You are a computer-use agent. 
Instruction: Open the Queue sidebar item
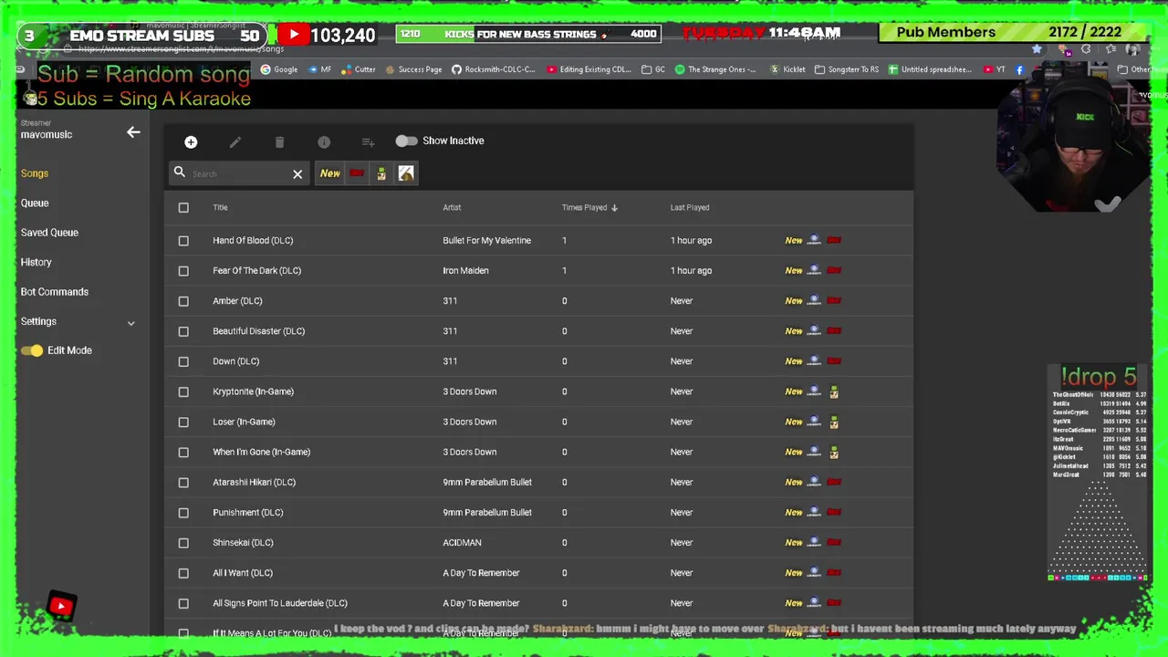(35, 203)
